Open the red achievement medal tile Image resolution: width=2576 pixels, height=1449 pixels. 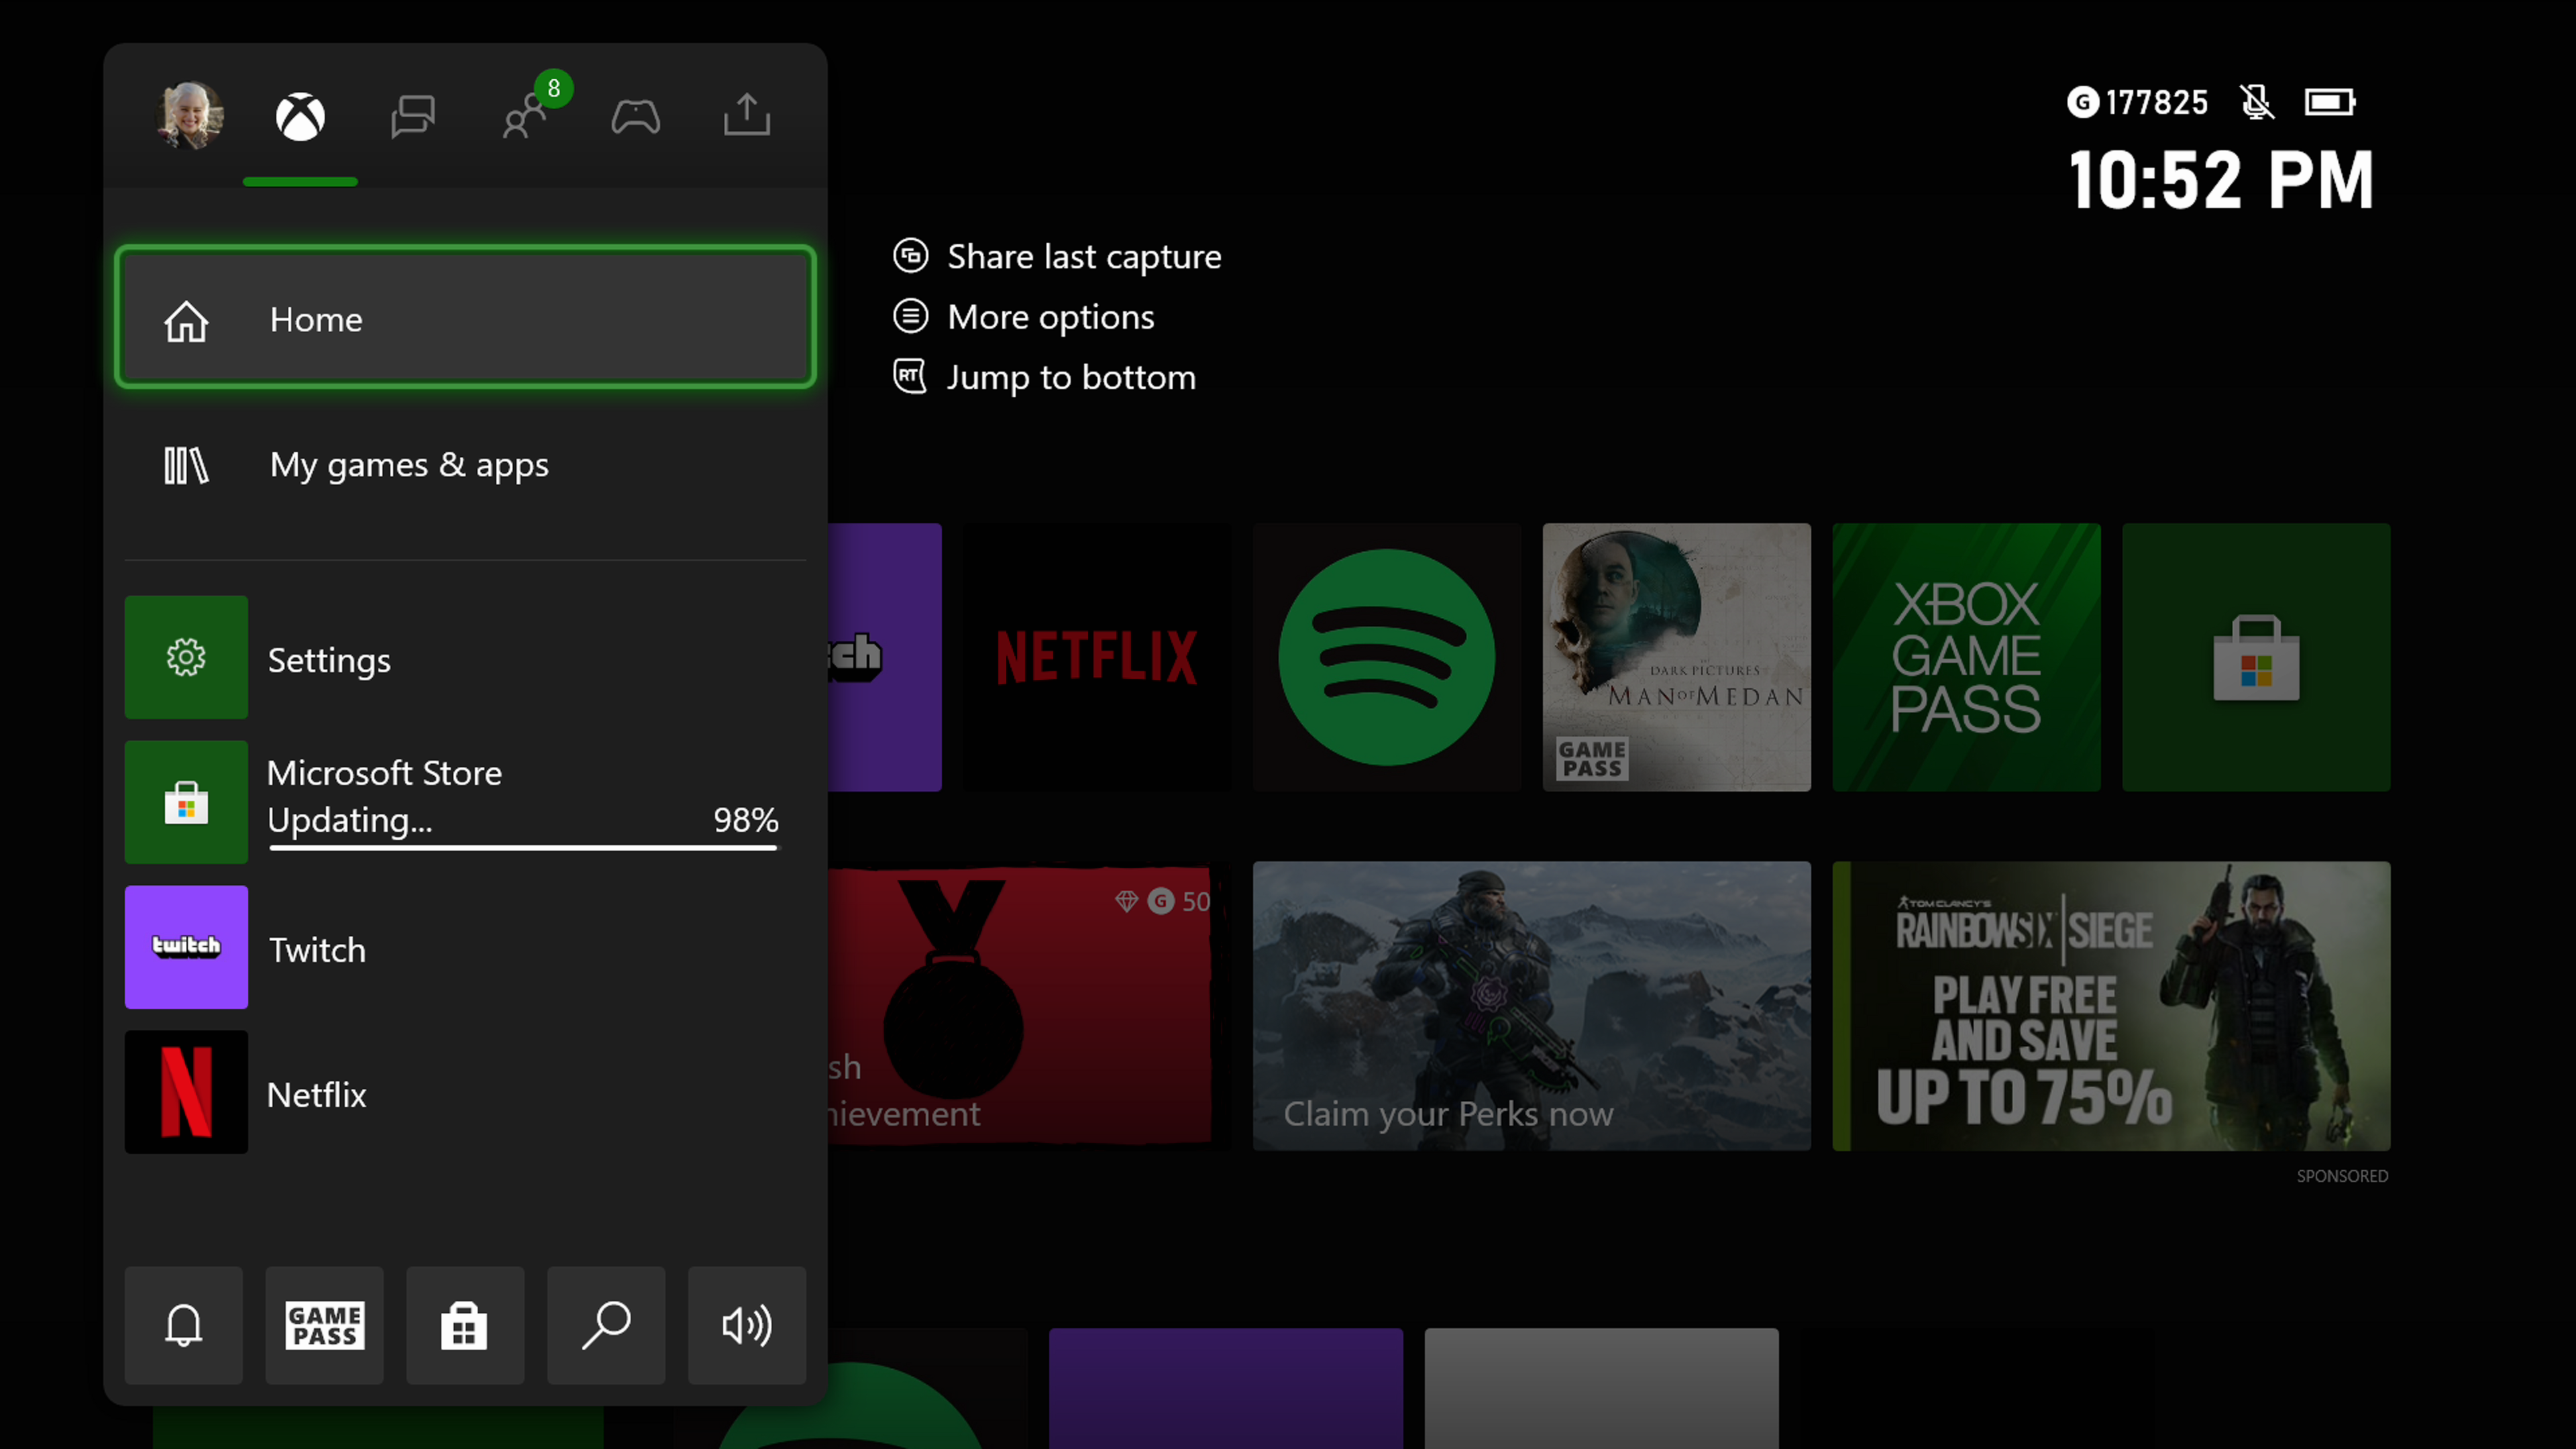click(x=1030, y=1006)
